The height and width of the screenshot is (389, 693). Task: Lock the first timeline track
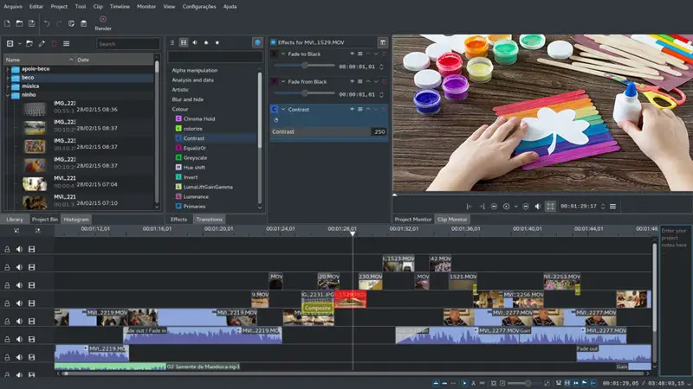pos(7,249)
